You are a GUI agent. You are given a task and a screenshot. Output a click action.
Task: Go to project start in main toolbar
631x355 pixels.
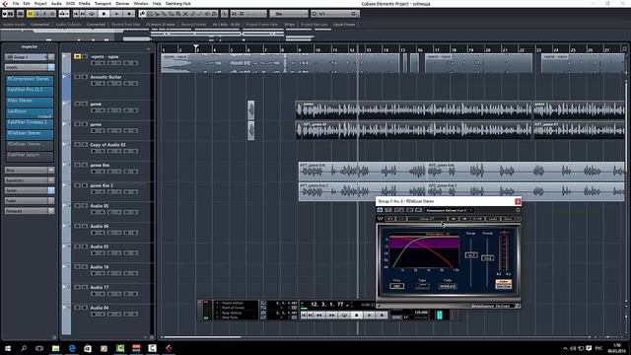coord(76,14)
